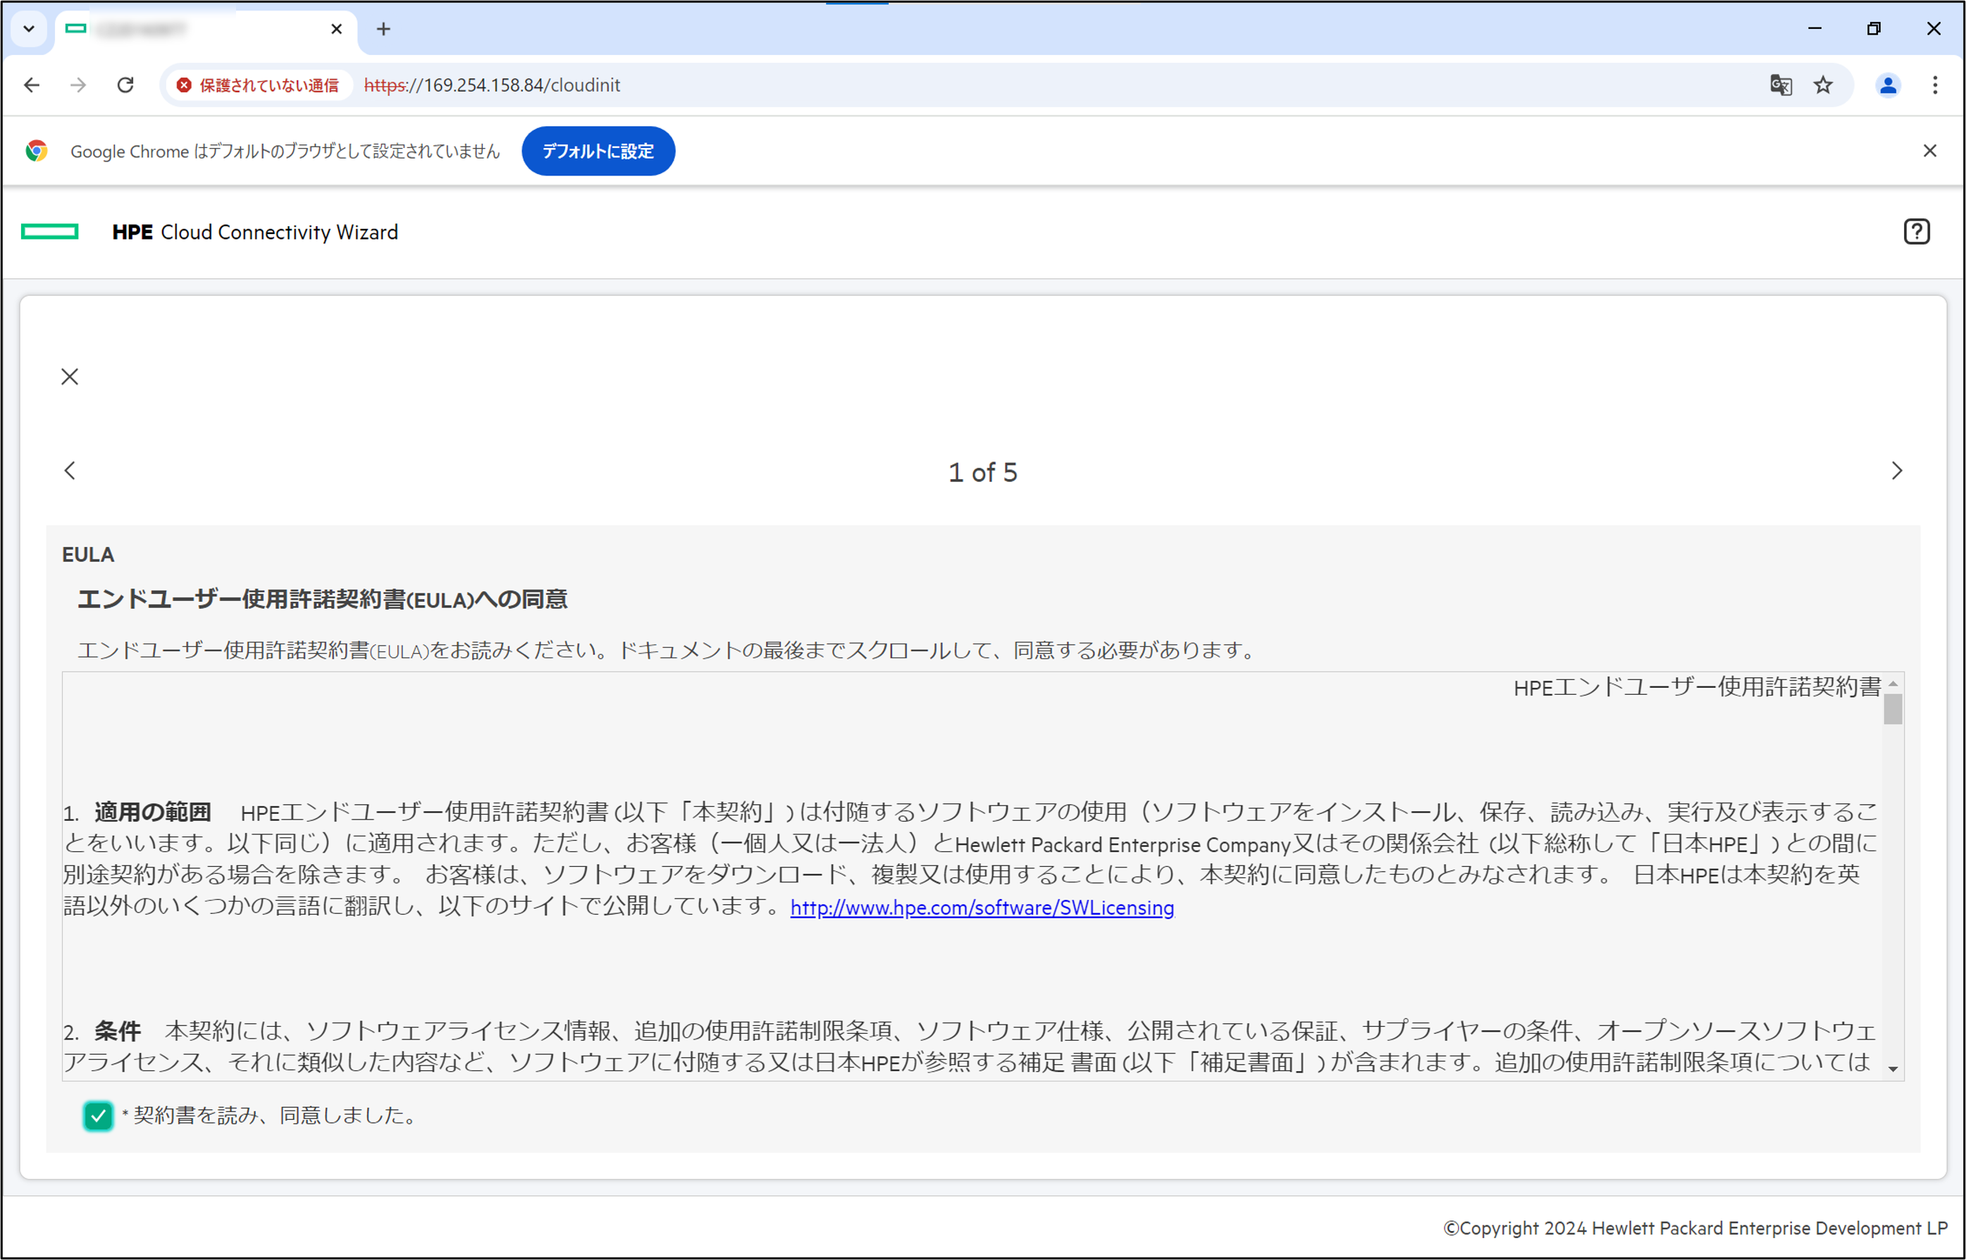Open a new tab with the plus icon
Screen dimensions: 1966x1260
click(384, 30)
